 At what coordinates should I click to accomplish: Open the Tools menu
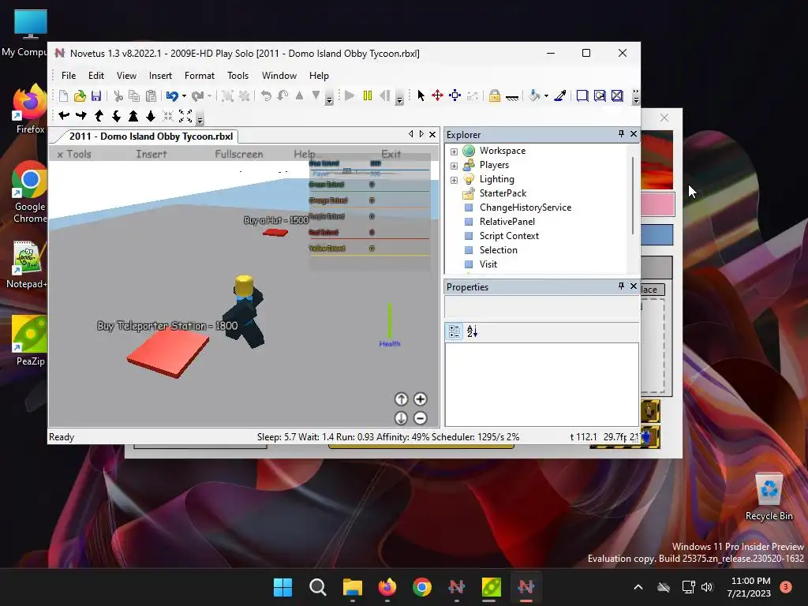tap(238, 76)
